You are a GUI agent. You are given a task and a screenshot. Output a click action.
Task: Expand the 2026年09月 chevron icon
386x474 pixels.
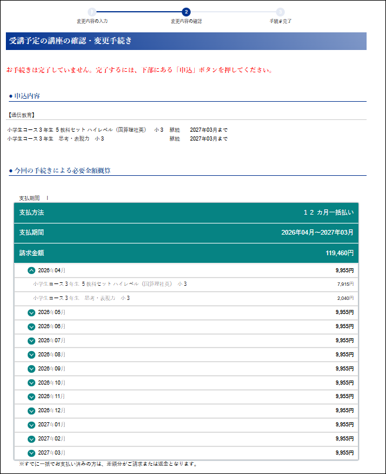pos(31,369)
